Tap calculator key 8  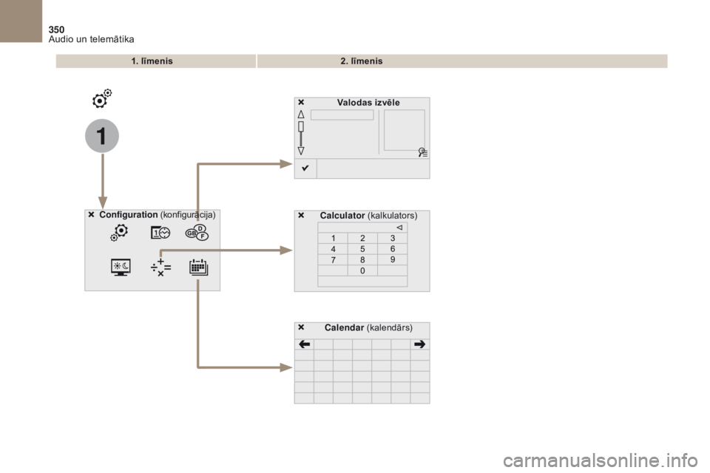click(x=362, y=260)
